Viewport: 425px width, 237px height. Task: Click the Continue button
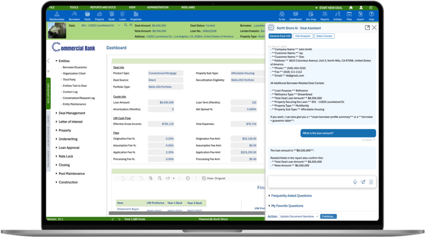[x=328, y=216]
